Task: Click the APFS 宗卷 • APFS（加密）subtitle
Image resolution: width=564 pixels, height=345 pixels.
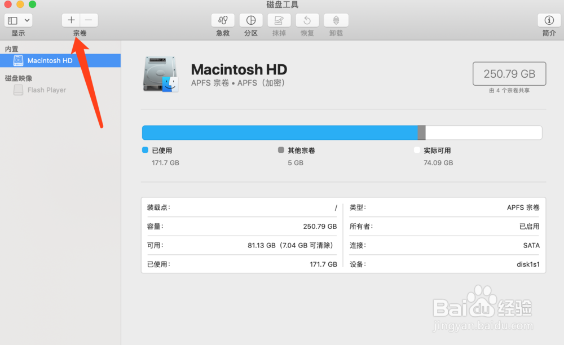Action: point(238,83)
